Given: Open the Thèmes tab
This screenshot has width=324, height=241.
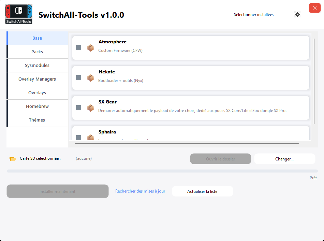Looking at the screenshot, I should pyautogui.click(x=37, y=120).
